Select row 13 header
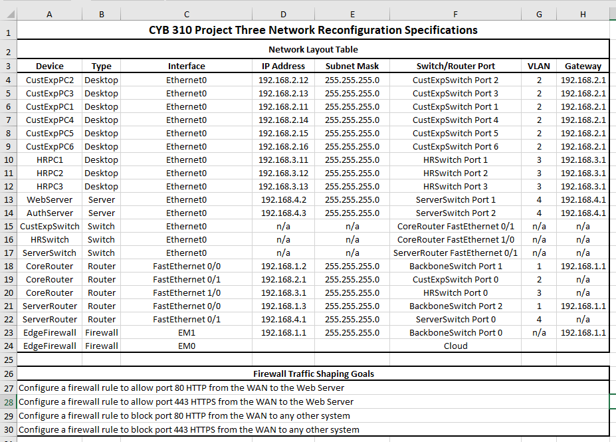 8,199
